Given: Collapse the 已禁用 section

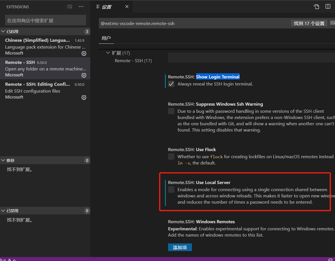Looking at the screenshot, I should [x=3, y=211].
